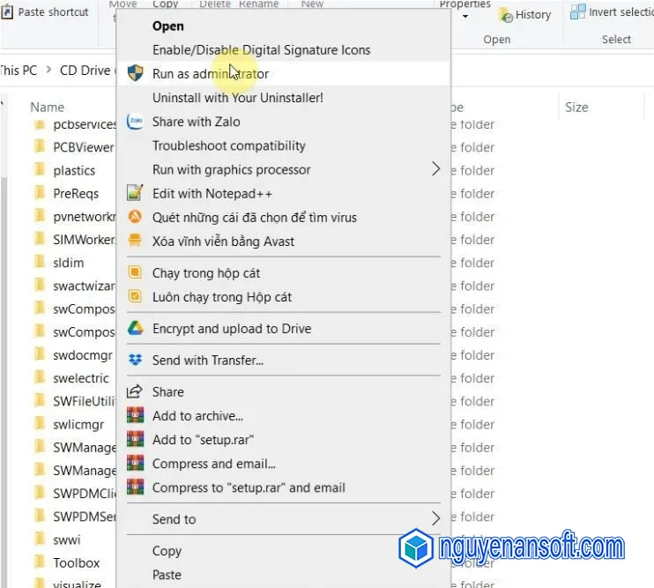Select the PCBViewer folder name
The width and height of the screenshot is (654, 588).
click(x=84, y=147)
